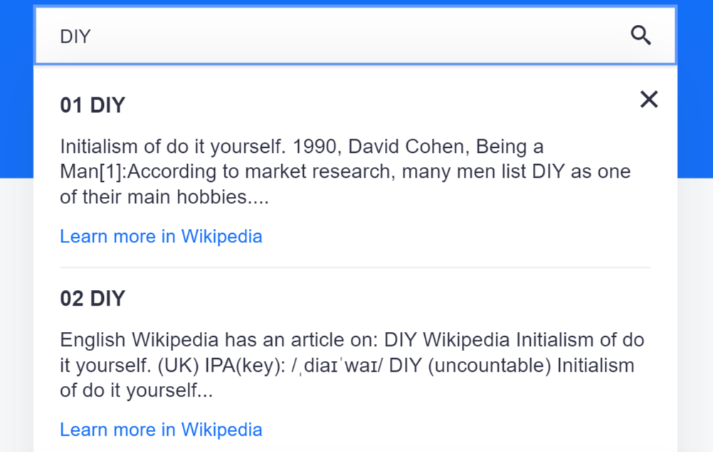Click the divider line between the results
The image size is (713, 452).
click(x=355, y=268)
